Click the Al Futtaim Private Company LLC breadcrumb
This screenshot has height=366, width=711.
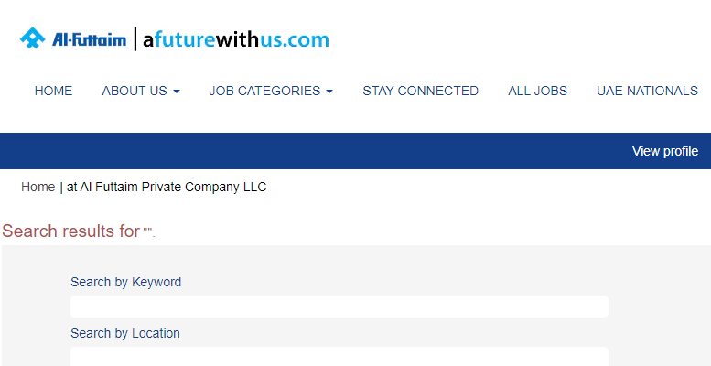coord(167,187)
